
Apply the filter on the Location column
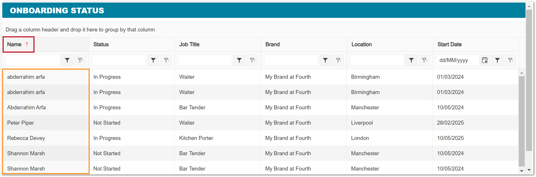pos(411,60)
